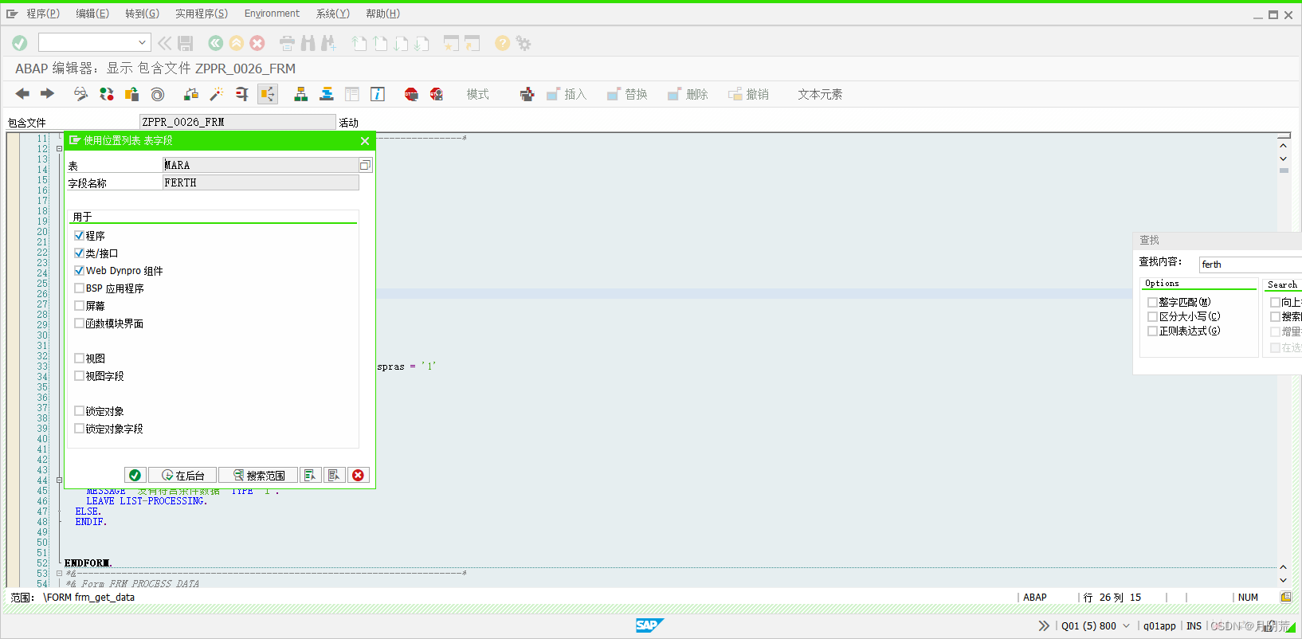Open the transaction command field dropdown
Viewport: 1302px width, 639px height.
click(x=142, y=43)
